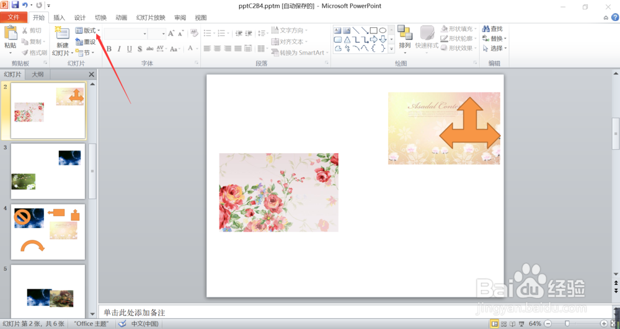The height and width of the screenshot is (329, 620).
Task: Open the font size combo box
Action: (157, 33)
